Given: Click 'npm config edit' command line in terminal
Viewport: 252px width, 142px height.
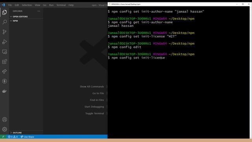Looking at the screenshot, I should tap(124, 47).
